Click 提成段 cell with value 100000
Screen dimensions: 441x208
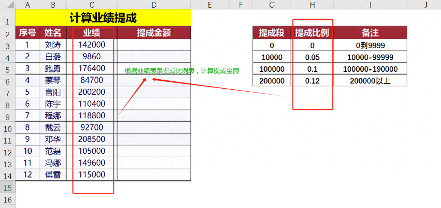tap(272, 69)
